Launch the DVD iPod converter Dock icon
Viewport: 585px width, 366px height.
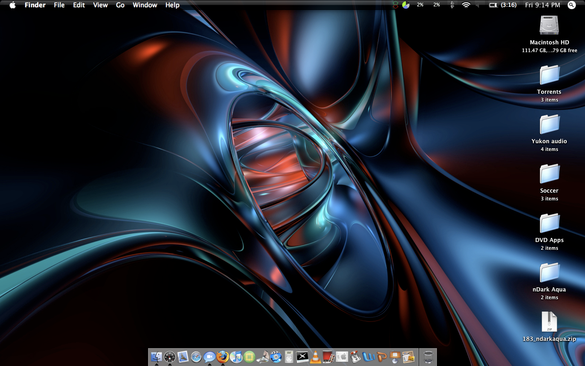(x=289, y=356)
